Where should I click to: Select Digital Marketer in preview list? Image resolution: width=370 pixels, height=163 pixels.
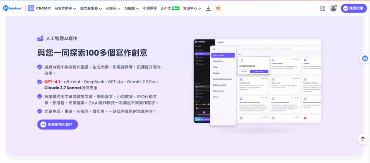point(219,85)
